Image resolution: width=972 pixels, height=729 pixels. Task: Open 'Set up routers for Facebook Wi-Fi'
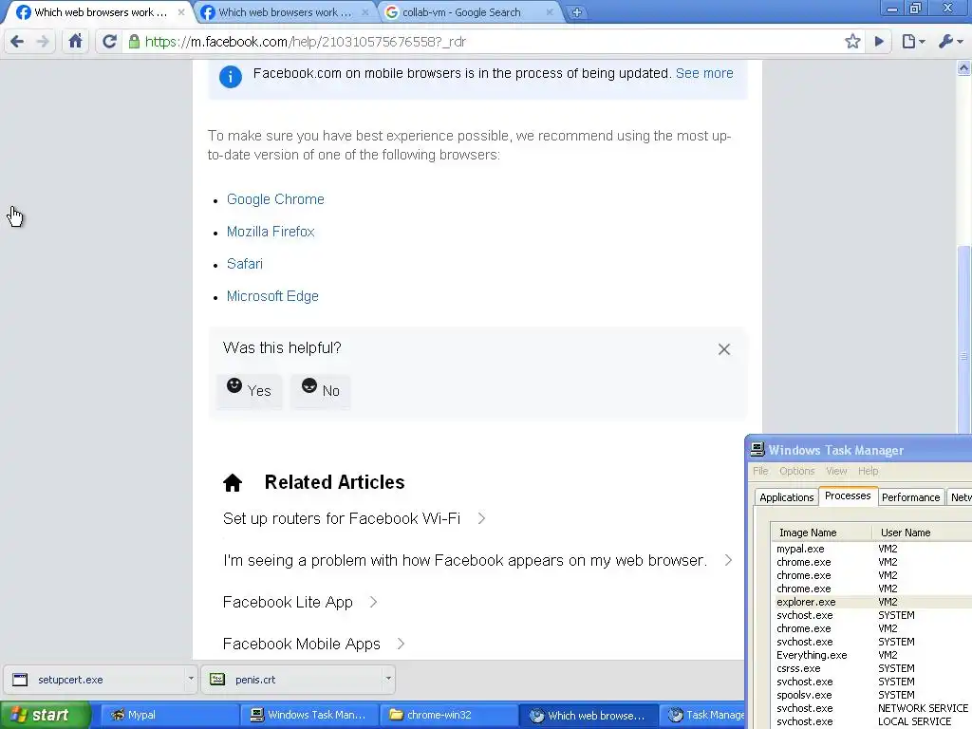coord(342,518)
